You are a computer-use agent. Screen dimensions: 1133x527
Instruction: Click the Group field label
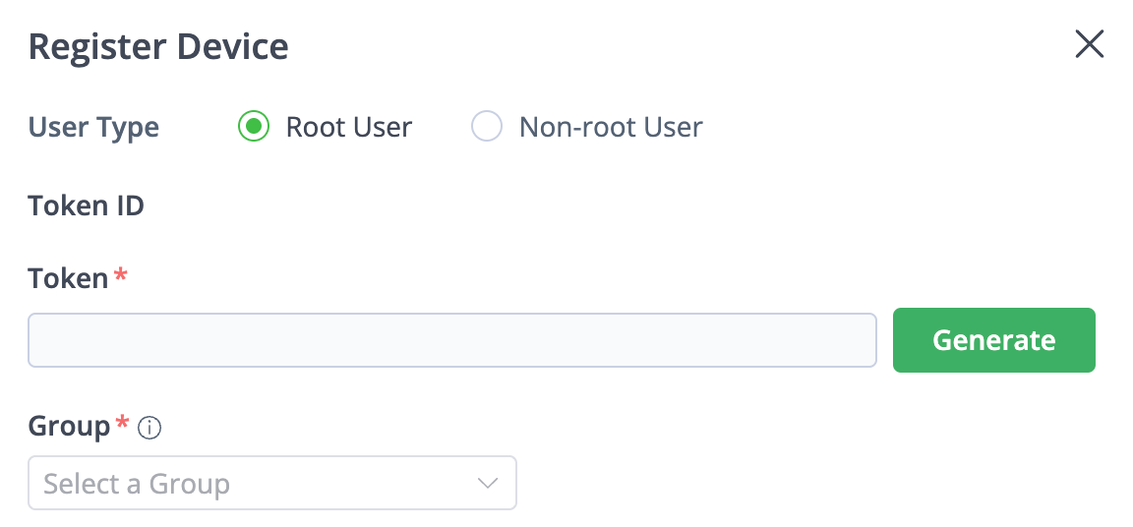coord(69,426)
